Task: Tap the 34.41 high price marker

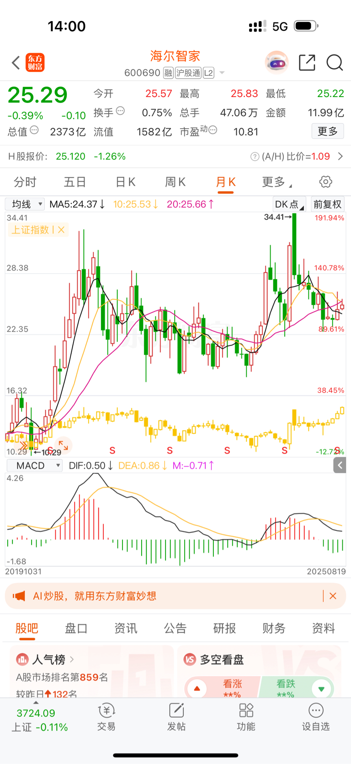Action: pos(277,217)
